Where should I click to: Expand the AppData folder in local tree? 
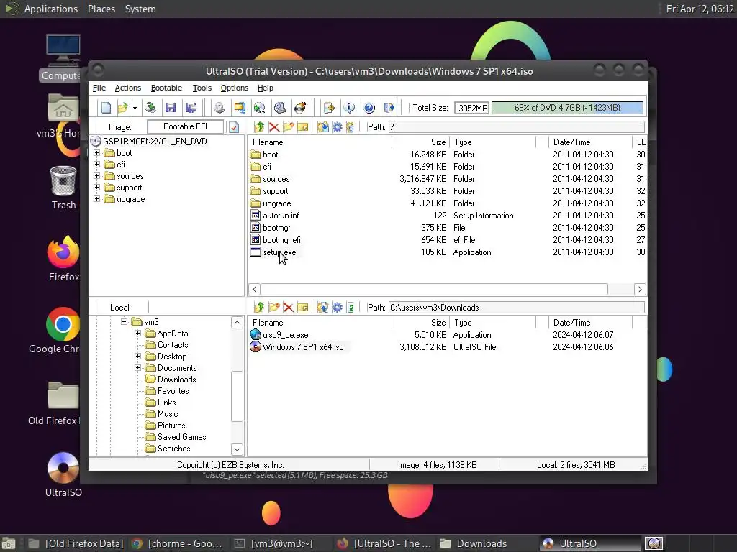137,333
